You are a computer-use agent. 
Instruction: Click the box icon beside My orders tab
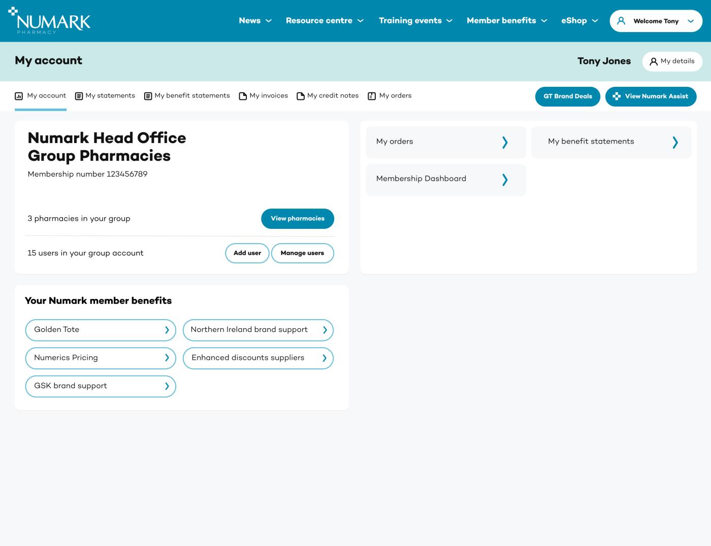(372, 96)
